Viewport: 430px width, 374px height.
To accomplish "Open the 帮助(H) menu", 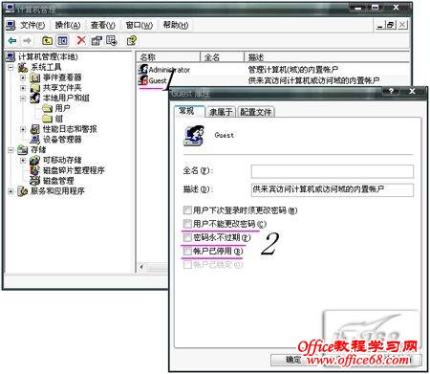I will click(176, 25).
